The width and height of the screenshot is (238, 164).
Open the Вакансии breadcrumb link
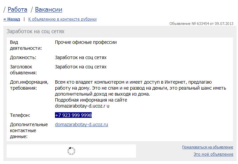click(x=49, y=10)
